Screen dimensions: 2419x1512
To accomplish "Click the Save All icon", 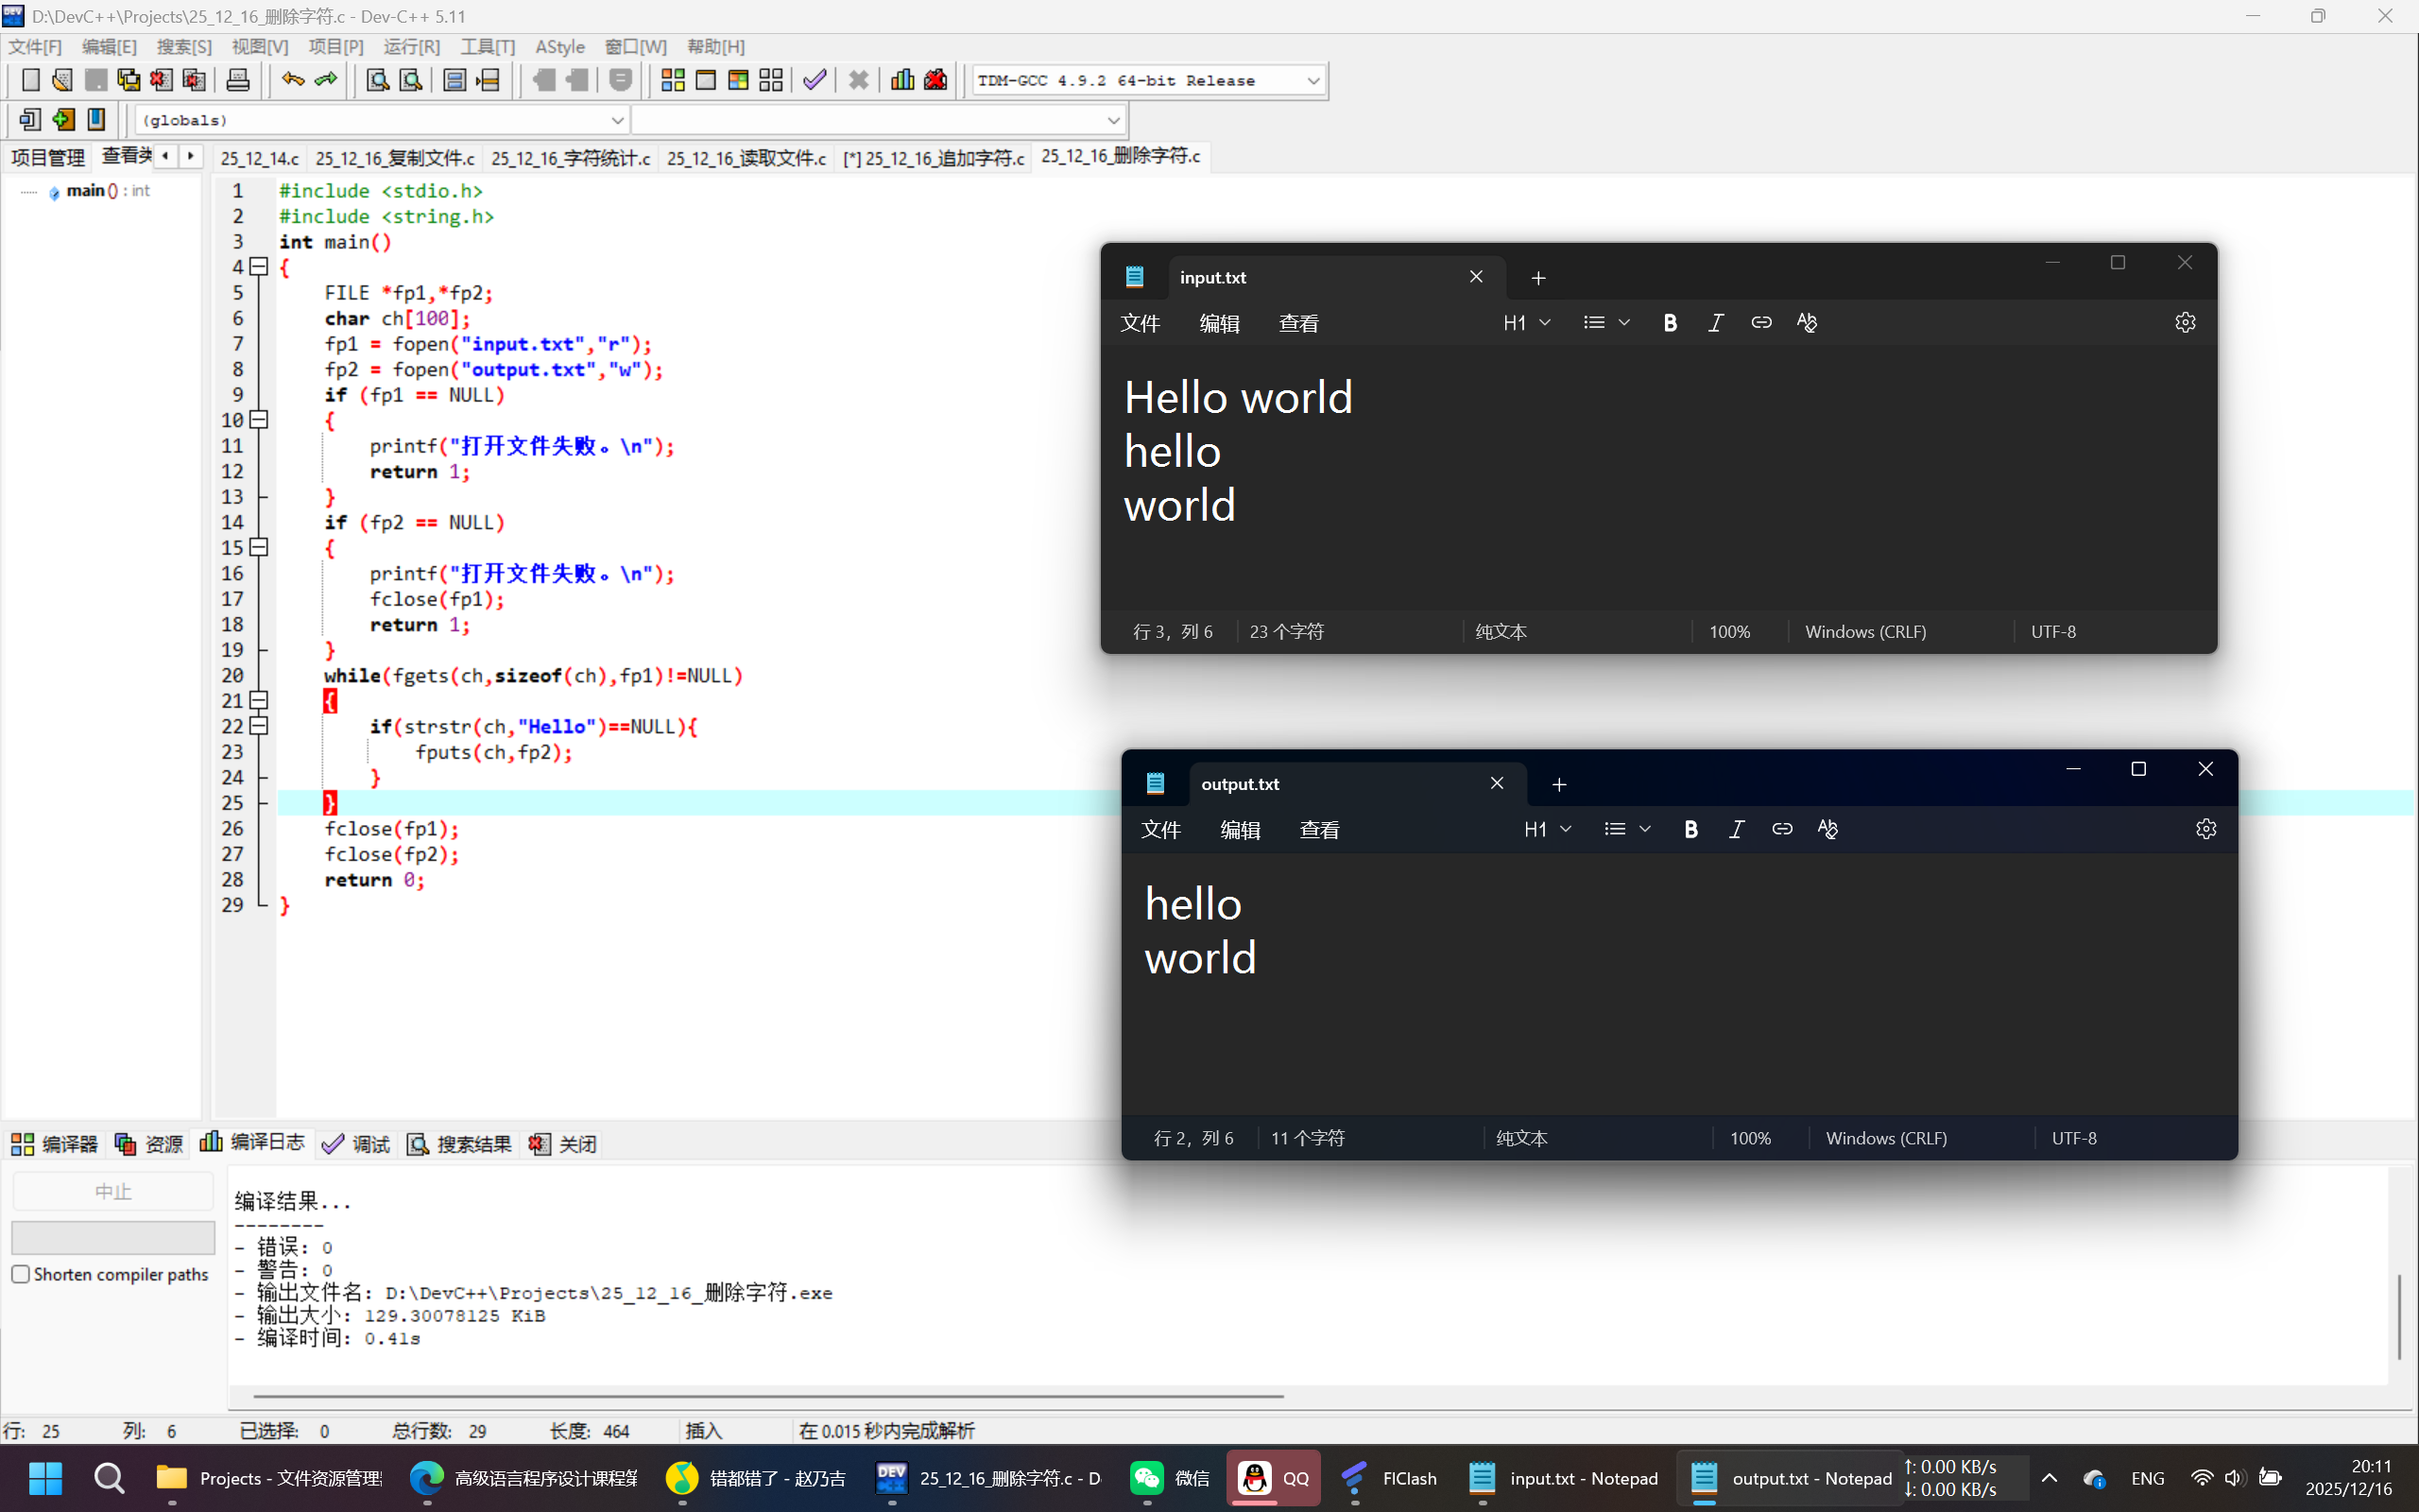I will point(128,80).
